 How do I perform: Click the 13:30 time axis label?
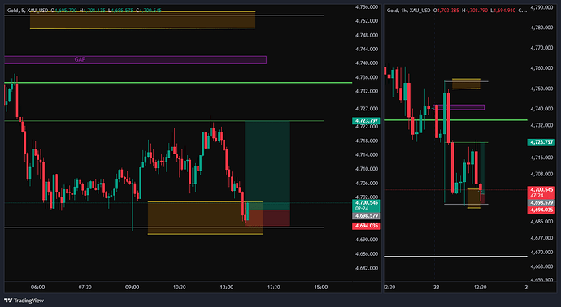click(274, 288)
